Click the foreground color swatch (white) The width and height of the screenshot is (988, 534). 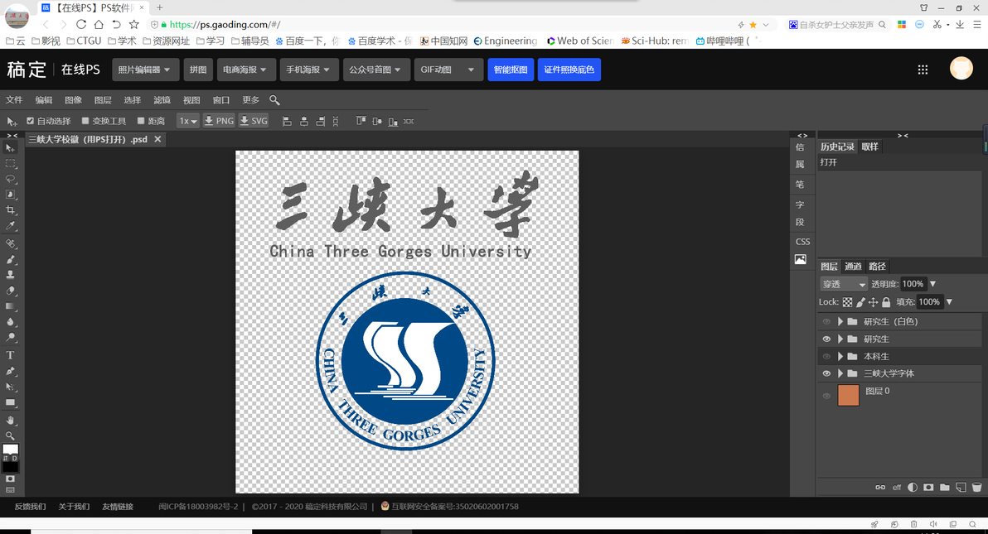10,449
